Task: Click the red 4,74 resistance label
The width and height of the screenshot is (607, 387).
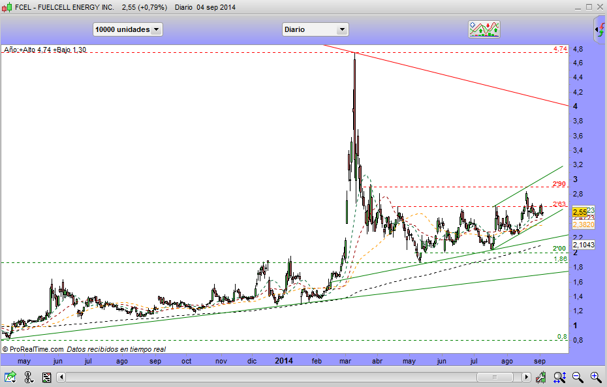Action: tap(560, 49)
